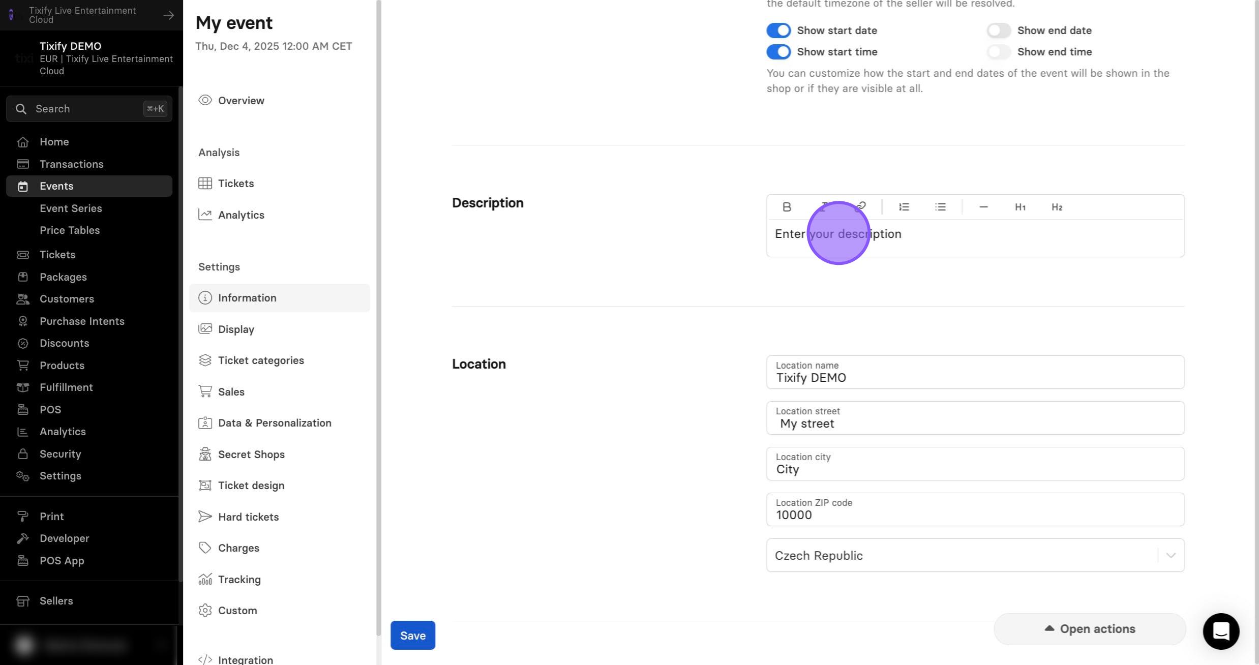
Task: Click the search magnifier icon
Action: point(21,109)
